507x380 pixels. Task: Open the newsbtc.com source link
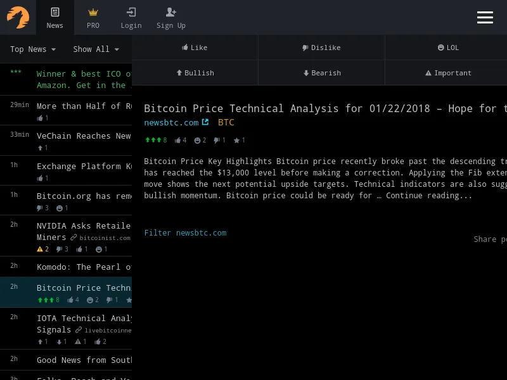(x=171, y=122)
